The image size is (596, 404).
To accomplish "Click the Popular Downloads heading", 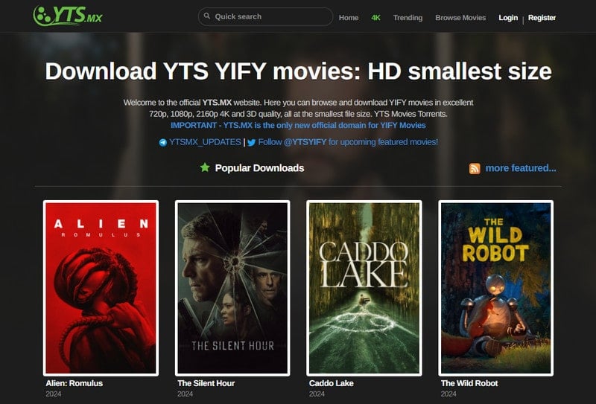I will pos(259,168).
